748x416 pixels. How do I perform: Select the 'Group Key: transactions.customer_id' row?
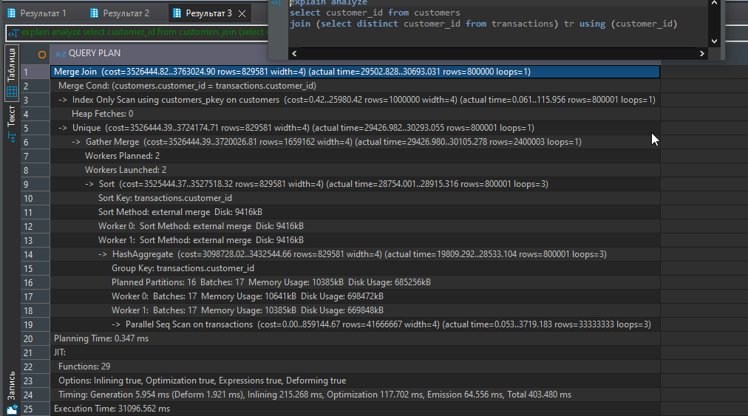tap(355, 268)
